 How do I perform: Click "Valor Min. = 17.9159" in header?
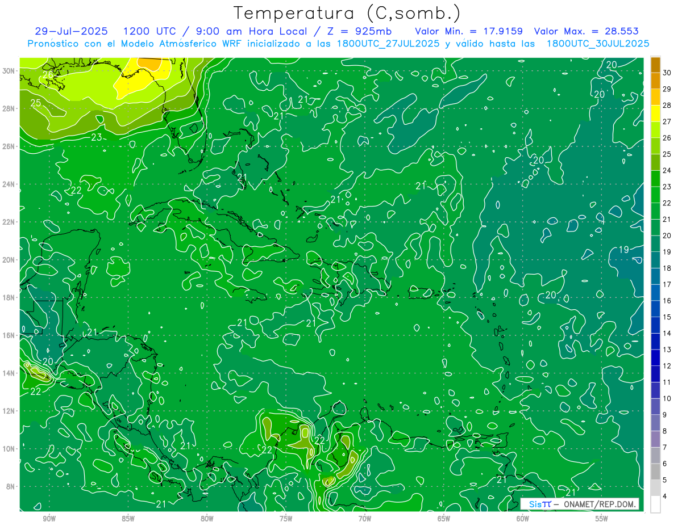tap(469, 31)
